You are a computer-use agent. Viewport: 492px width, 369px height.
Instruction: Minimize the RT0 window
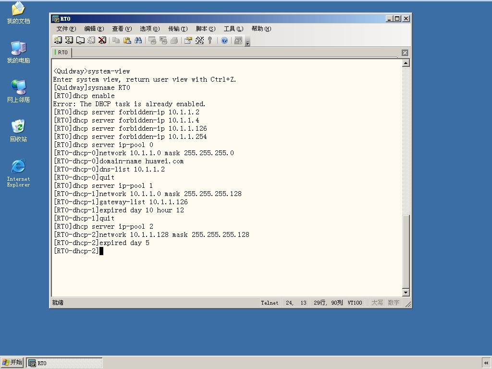click(389, 19)
